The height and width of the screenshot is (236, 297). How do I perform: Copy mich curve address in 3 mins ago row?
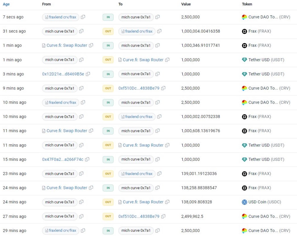[x=157, y=74]
